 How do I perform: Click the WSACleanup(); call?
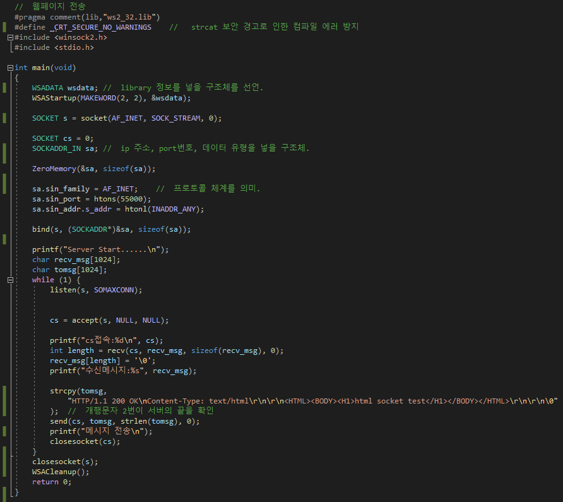tap(61, 472)
